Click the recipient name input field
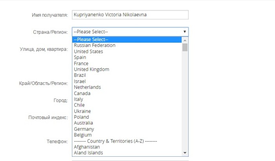275x161 pixels. 130,15
